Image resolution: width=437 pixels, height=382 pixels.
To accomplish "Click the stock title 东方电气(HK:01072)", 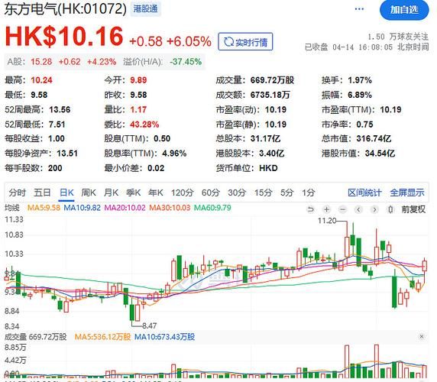I will 66,9.
